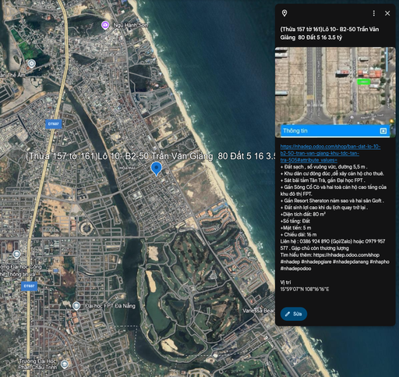Click the Đại học FPT Đà Nẵng marker

click(x=76, y=306)
